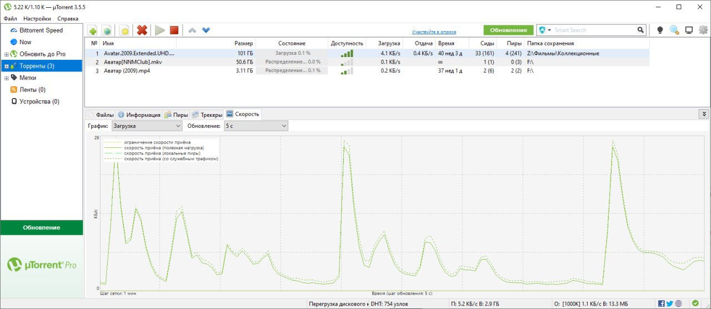This screenshot has height=309, width=711.
Task: Expand the Метки tree node
Action: 7,78
